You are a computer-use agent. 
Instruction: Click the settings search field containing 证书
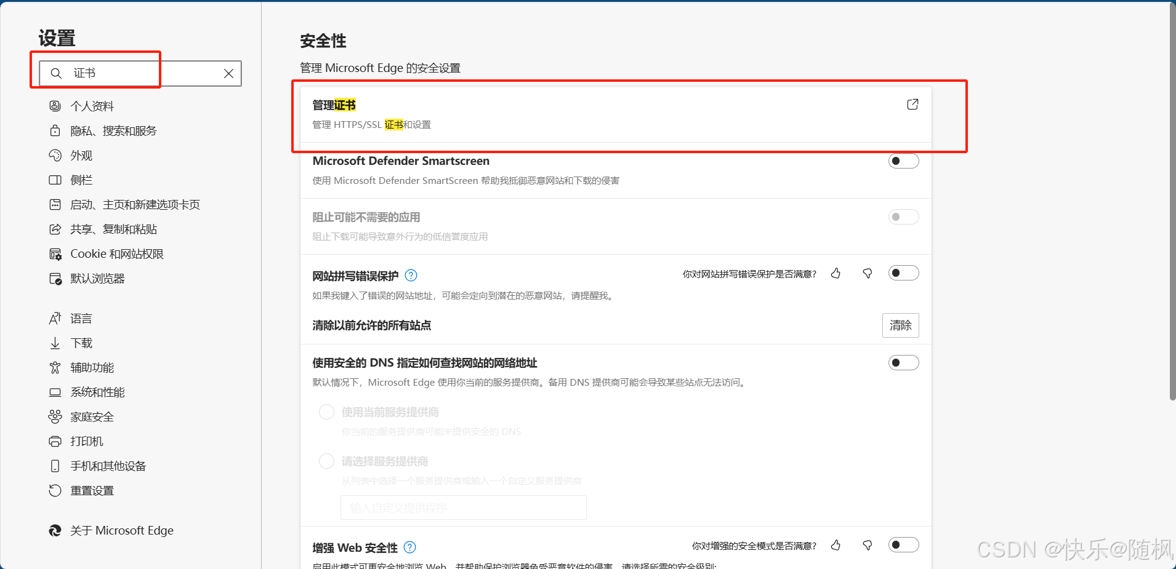[x=140, y=73]
